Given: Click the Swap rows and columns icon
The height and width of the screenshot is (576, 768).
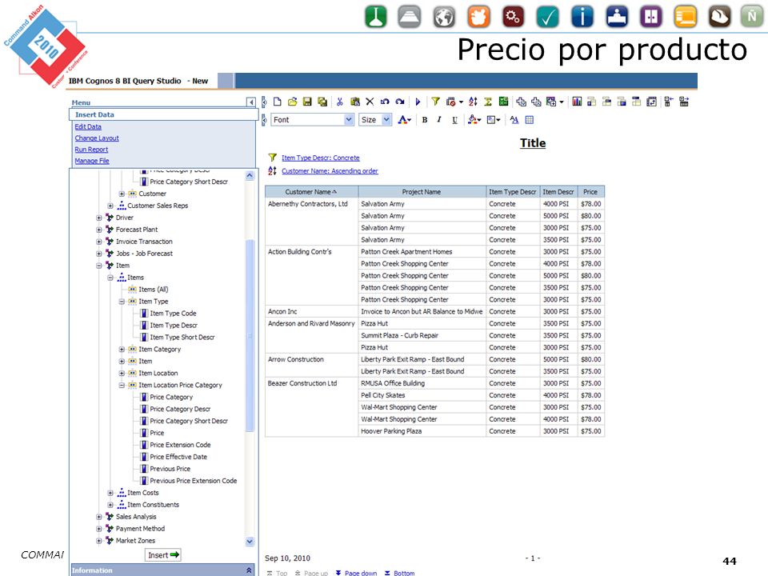Looking at the screenshot, I should point(651,102).
